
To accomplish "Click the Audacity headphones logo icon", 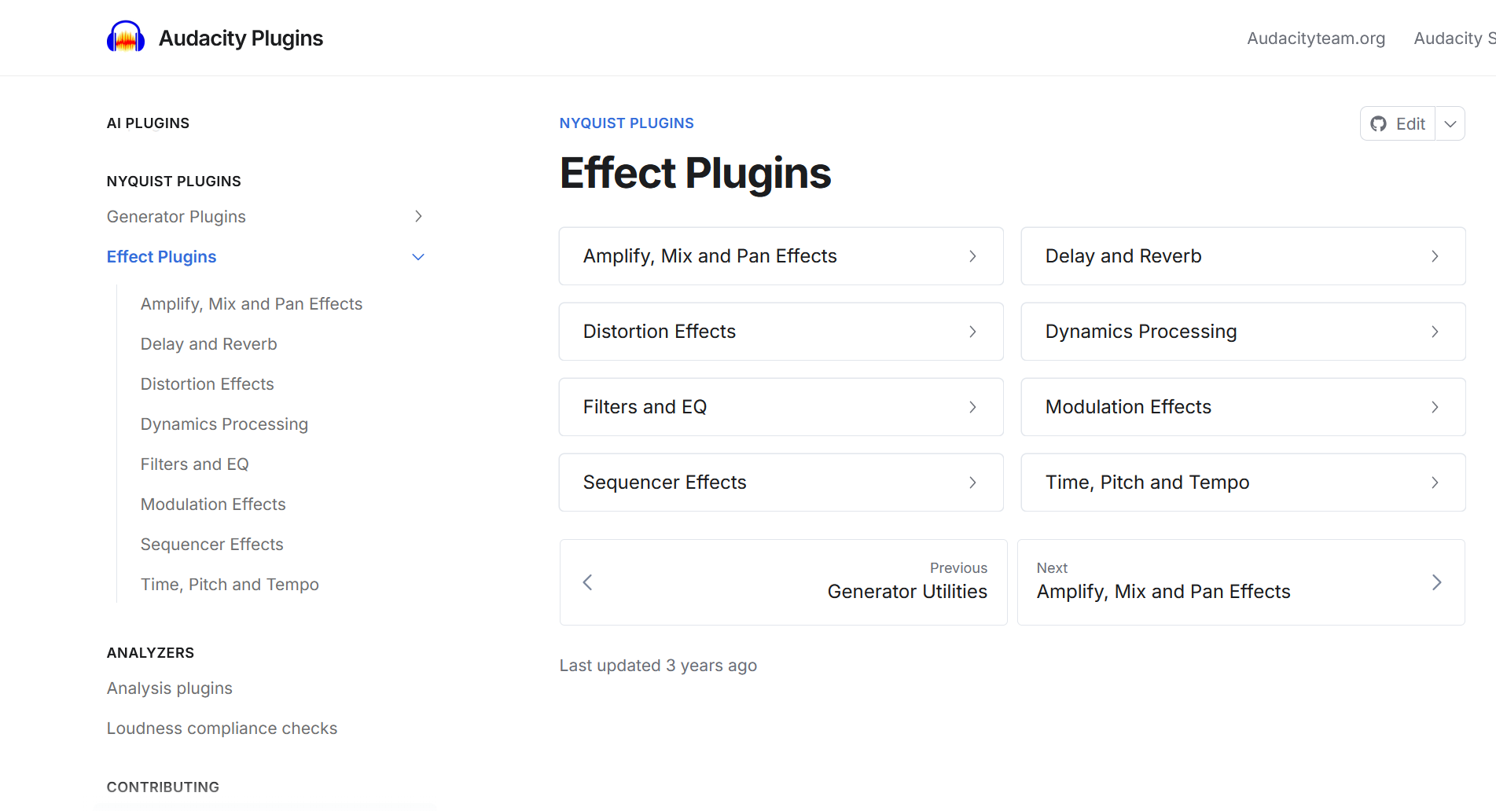I will click(126, 37).
